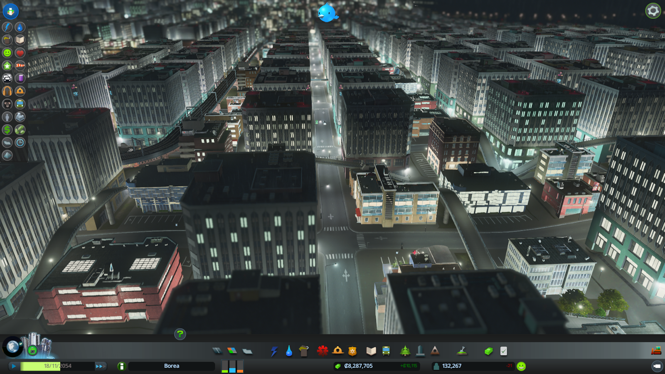This screenshot has width=665, height=374.
Task: Open the area view globe button
Action: 12,347
